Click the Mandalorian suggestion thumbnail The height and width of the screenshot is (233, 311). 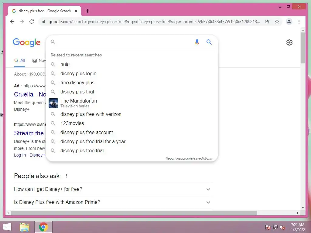coord(53,103)
